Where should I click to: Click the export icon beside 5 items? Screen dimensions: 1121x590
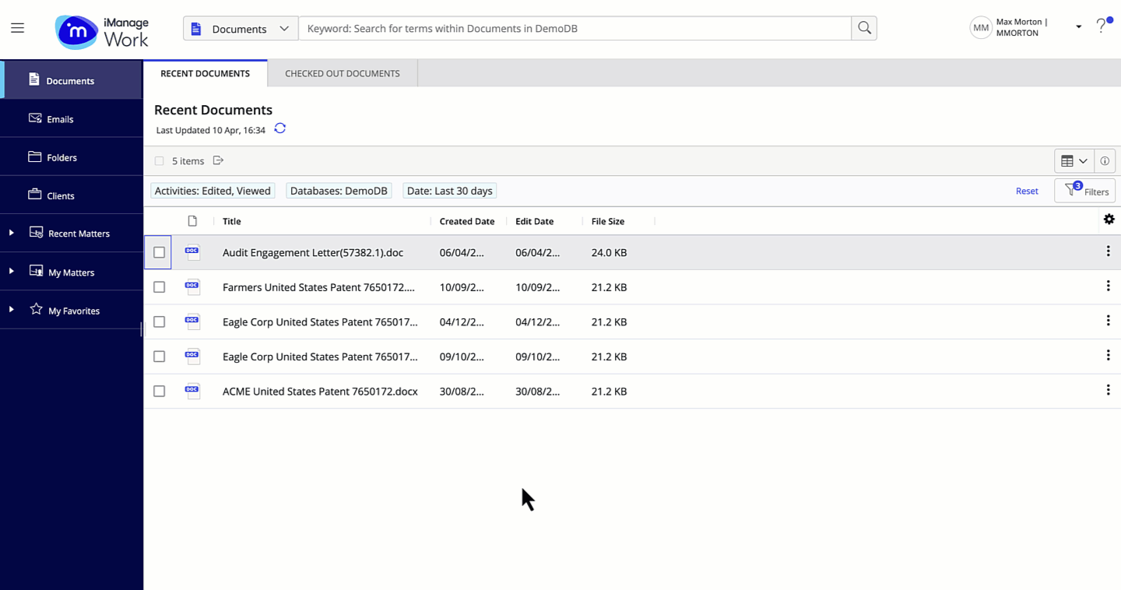[x=219, y=161]
